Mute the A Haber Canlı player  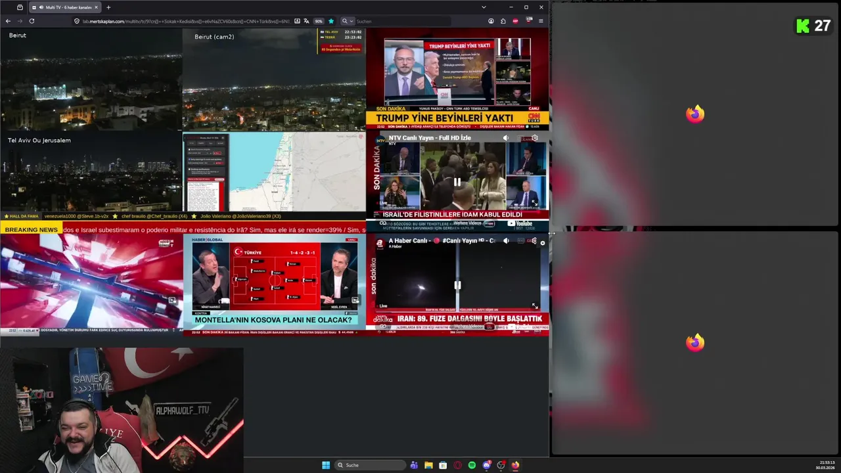click(x=506, y=241)
